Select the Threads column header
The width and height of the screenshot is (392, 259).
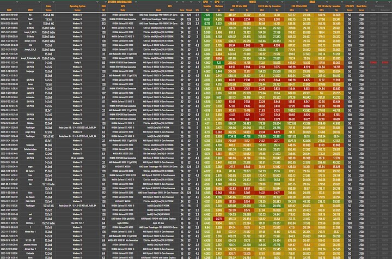coord(189,10)
